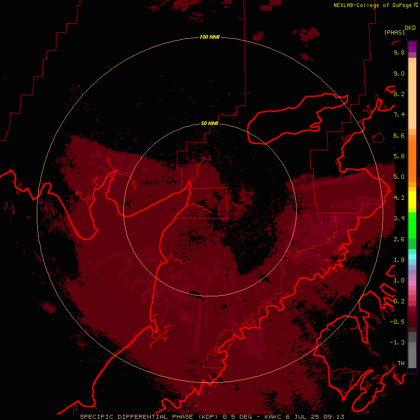This screenshot has height=420, width=420.
Task: Click the 3.4 legend value
Action: click(x=399, y=218)
